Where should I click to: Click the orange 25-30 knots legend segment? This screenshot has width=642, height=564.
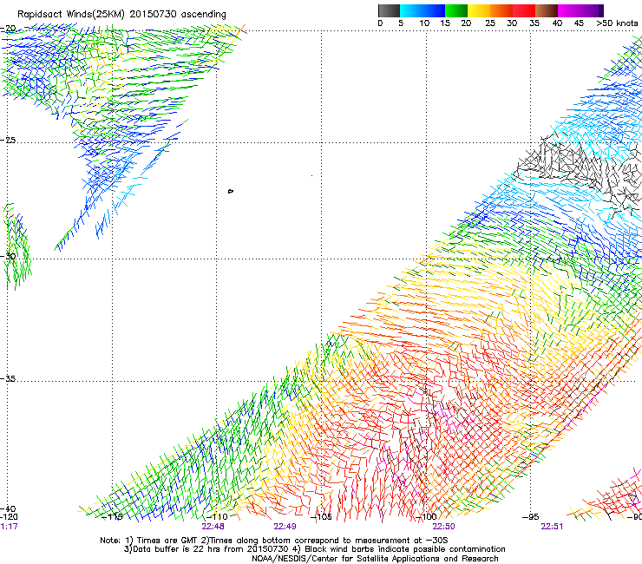pos(501,10)
